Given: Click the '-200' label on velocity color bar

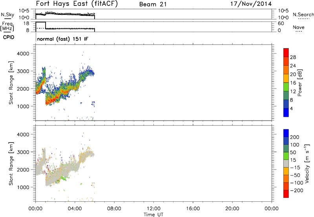Looking at the screenshot, I should click(x=297, y=190).
